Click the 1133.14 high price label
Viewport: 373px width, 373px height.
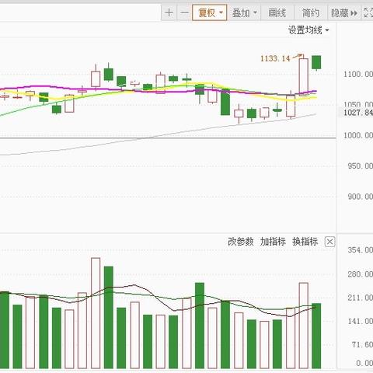[x=275, y=58]
